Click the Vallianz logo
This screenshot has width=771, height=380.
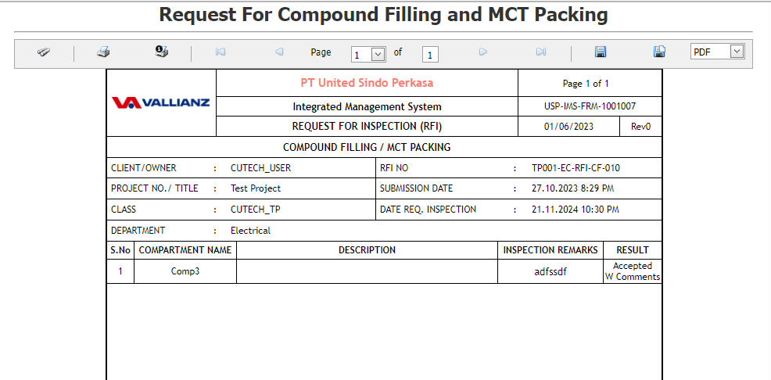coord(160,102)
